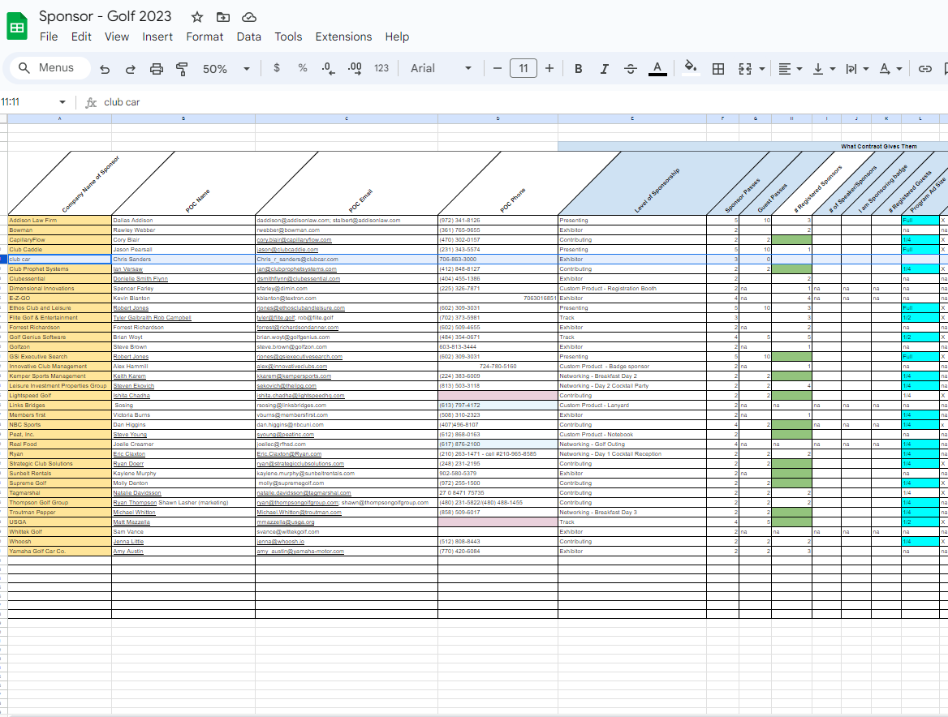The width and height of the screenshot is (948, 717).
Task: Open the borders tool
Action: coord(718,69)
